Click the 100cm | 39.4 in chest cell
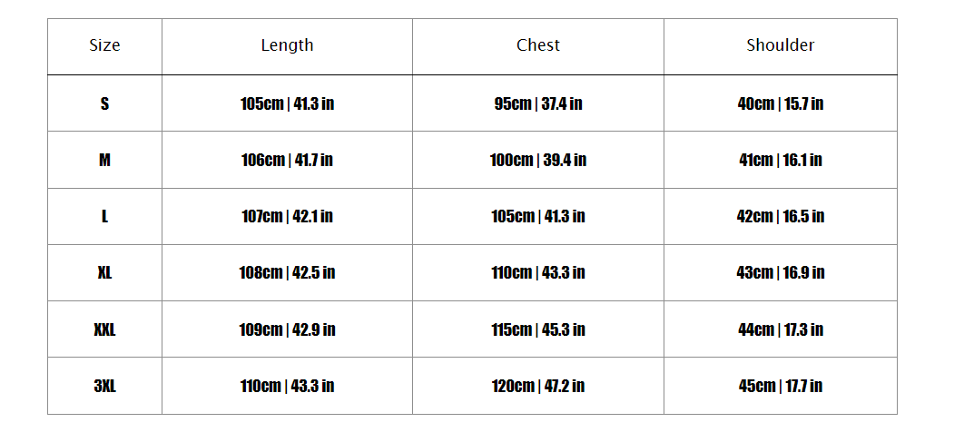This screenshot has height=442, width=964. 538,160
